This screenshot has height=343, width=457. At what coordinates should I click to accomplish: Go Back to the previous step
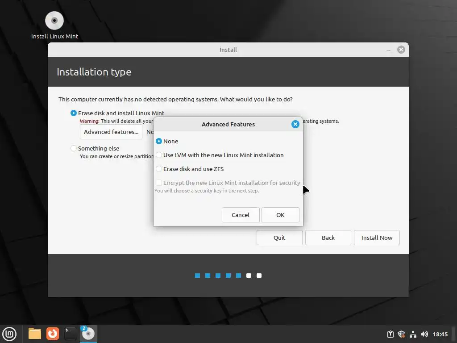328,238
